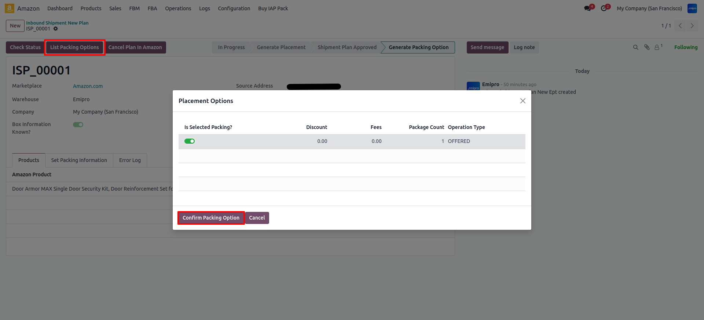The image size is (704, 320).
Task: Close the Placement Options dialog
Action: [522, 101]
